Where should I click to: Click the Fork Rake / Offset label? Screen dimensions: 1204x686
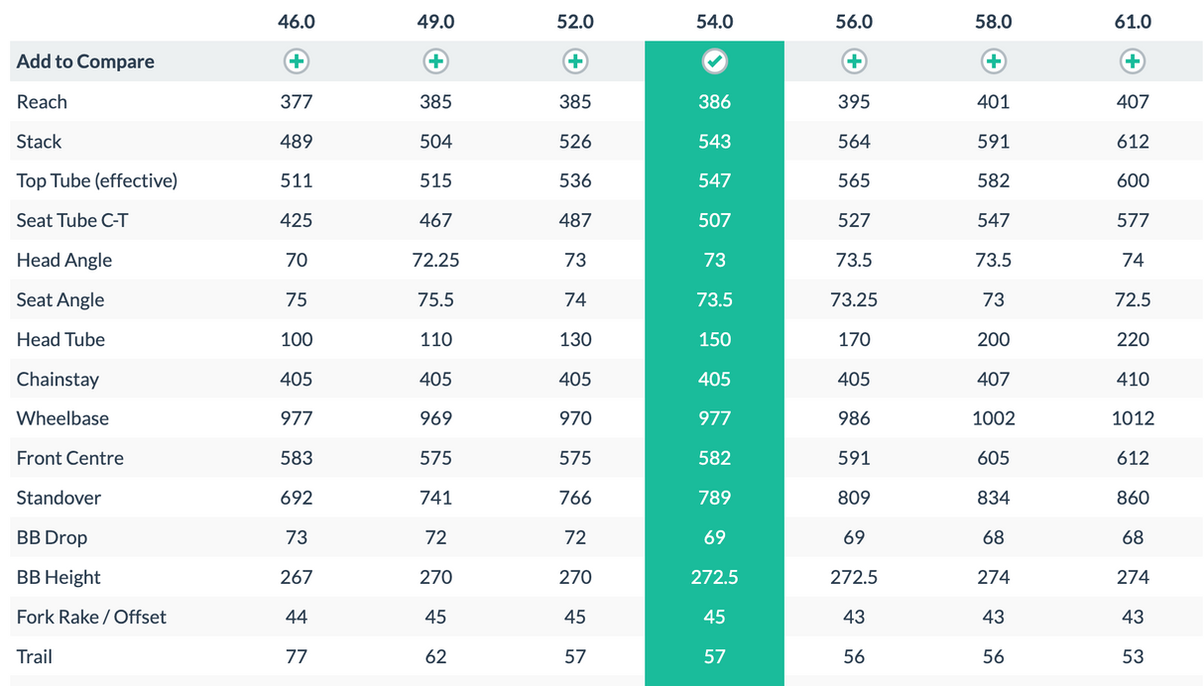91,617
